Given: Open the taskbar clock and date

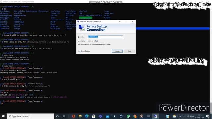Looking at the screenshot, I should click(x=199, y=116).
